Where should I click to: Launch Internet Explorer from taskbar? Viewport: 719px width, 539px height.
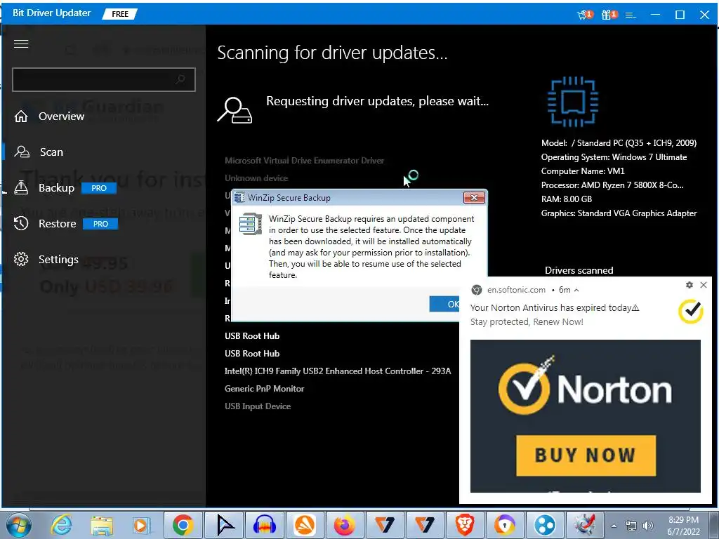click(x=62, y=525)
